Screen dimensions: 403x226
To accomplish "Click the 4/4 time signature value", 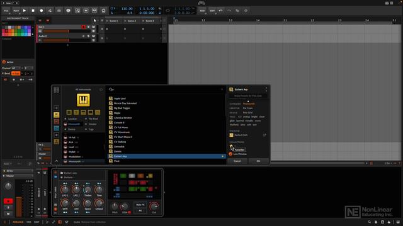I will point(130,13).
